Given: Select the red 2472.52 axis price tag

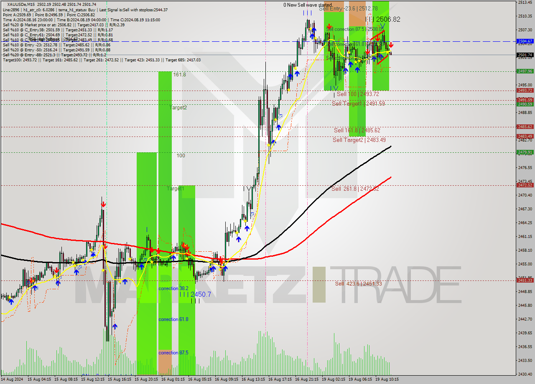Looking at the screenshot, I should tap(525, 185).
